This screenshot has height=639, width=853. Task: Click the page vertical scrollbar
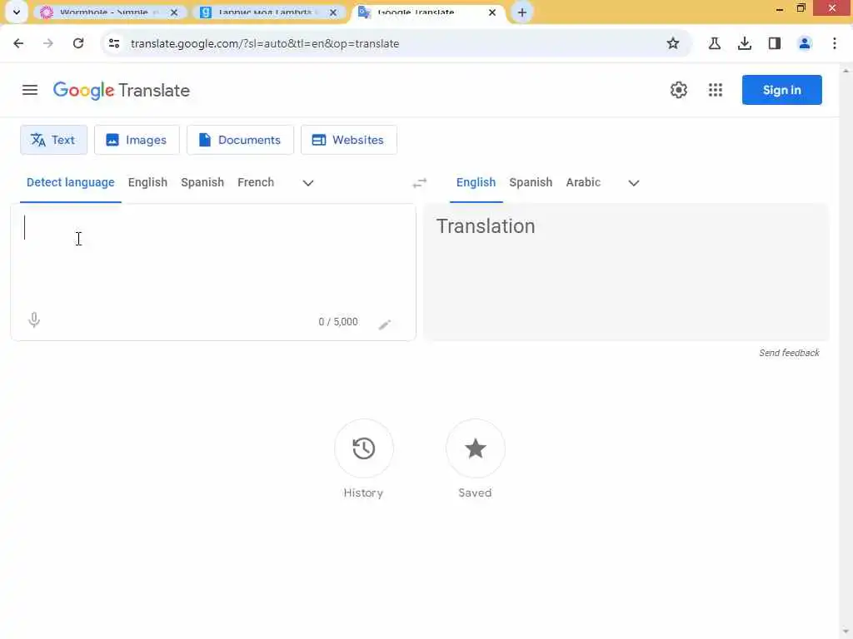846,351
